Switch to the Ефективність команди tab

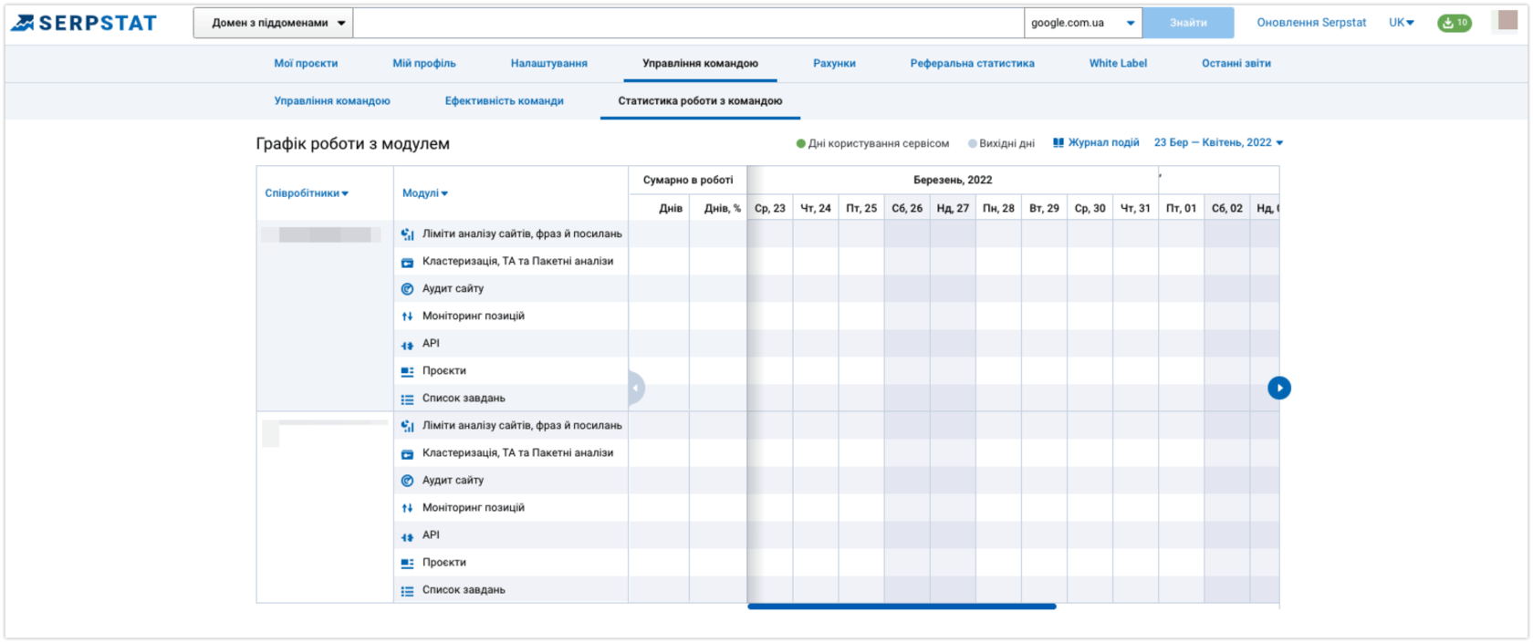504,101
